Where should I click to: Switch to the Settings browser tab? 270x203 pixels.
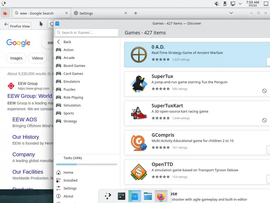click(x=101, y=13)
